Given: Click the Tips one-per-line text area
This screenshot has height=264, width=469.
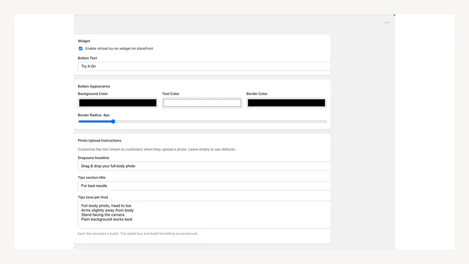Looking at the screenshot, I should coord(204,215).
